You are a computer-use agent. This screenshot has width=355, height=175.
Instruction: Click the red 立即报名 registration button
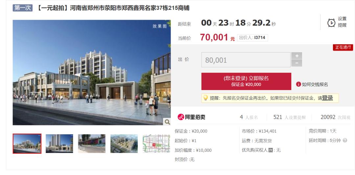coord(246,81)
